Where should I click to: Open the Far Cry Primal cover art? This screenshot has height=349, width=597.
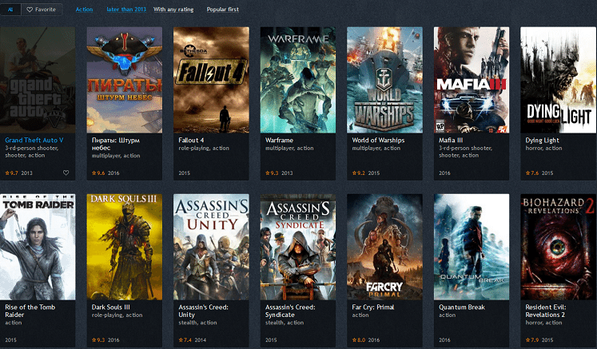point(384,247)
